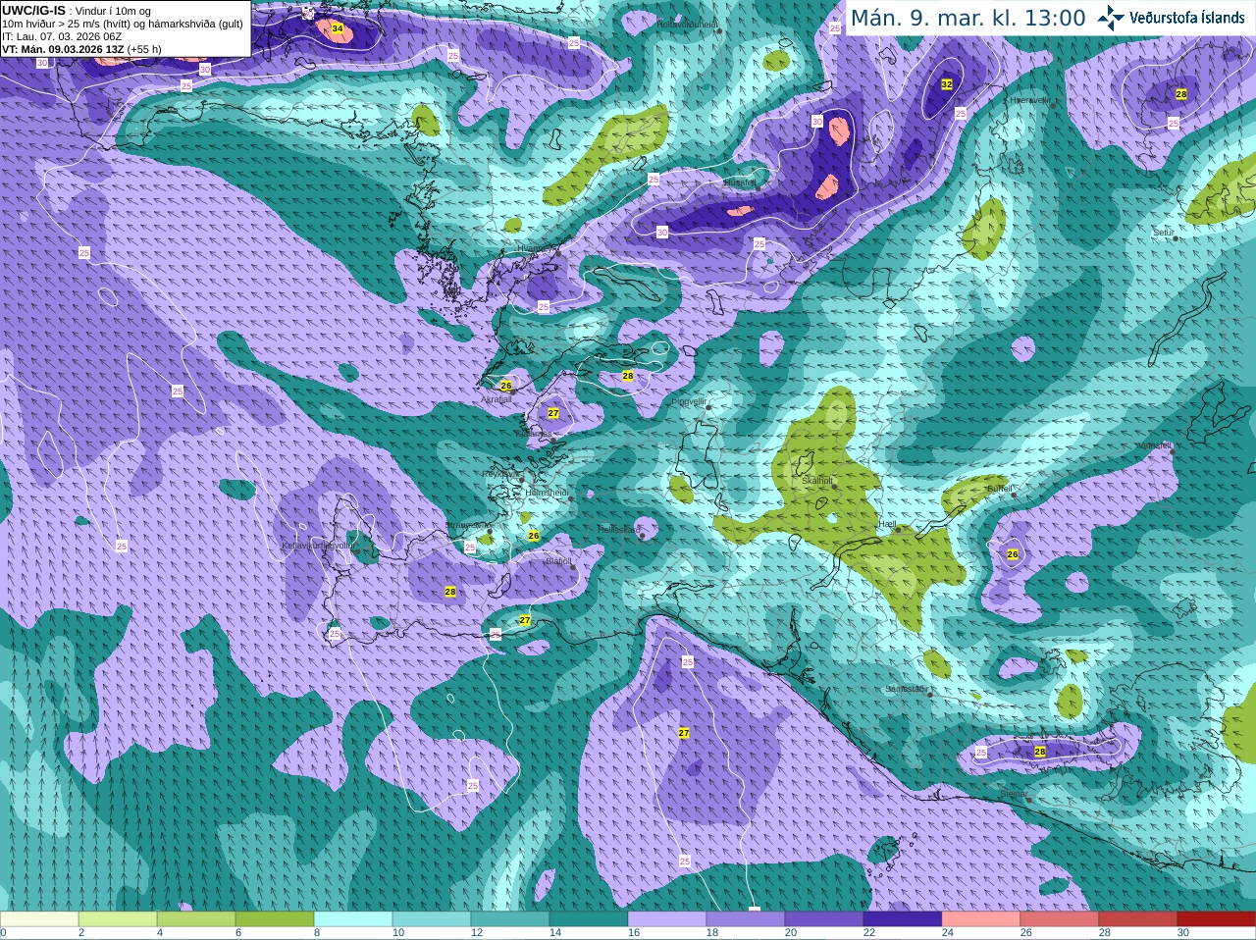
Task: Select the Skálholt station label
Action: 816,481
